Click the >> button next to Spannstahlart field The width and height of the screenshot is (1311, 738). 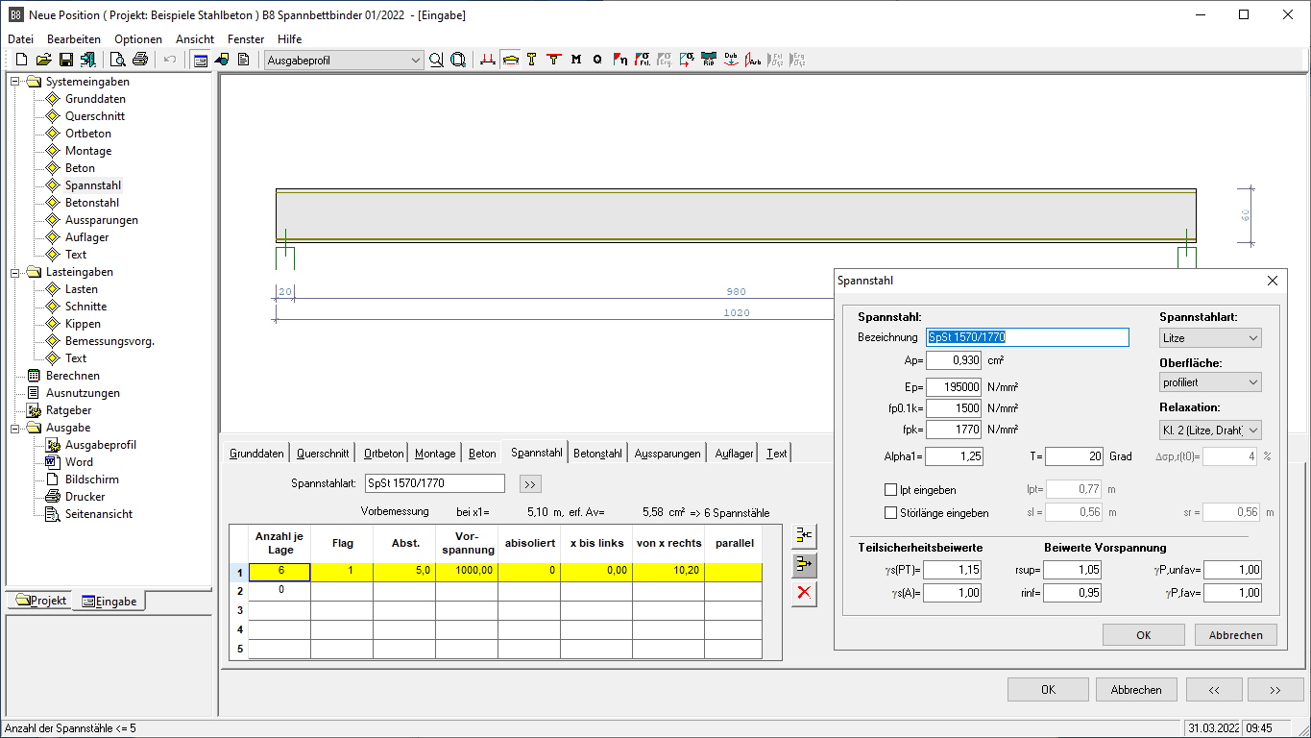point(530,483)
